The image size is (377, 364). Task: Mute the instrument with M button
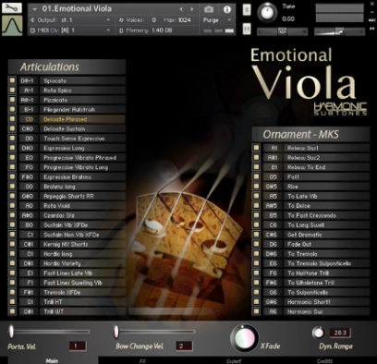tap(247, 29)
